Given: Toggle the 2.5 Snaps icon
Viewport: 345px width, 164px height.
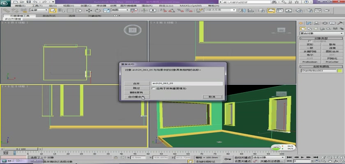Looking at the screenshot, I should [163, 11].
